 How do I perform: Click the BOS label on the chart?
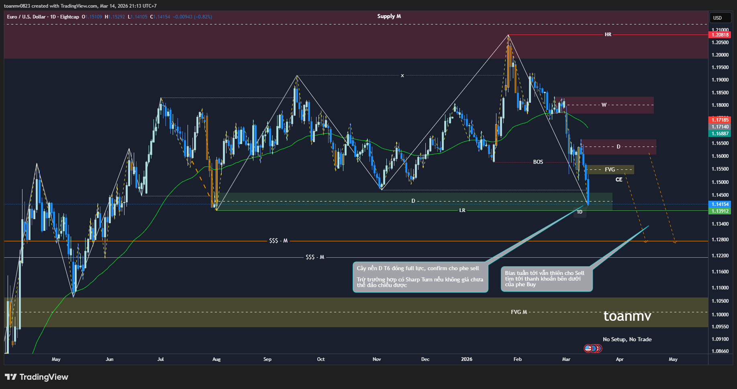tap(538, 162)
